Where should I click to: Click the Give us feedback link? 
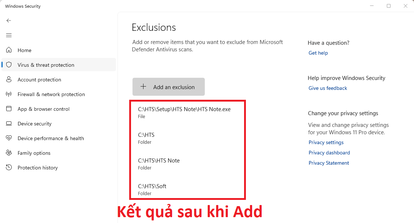point(328,88)
